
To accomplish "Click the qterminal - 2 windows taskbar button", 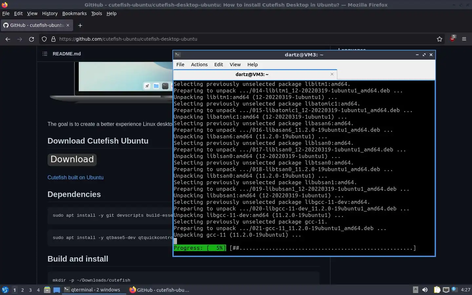I will [94, 290].
